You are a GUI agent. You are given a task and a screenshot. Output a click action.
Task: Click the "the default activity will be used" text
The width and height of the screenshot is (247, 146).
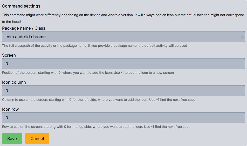(x=161, y=46)
